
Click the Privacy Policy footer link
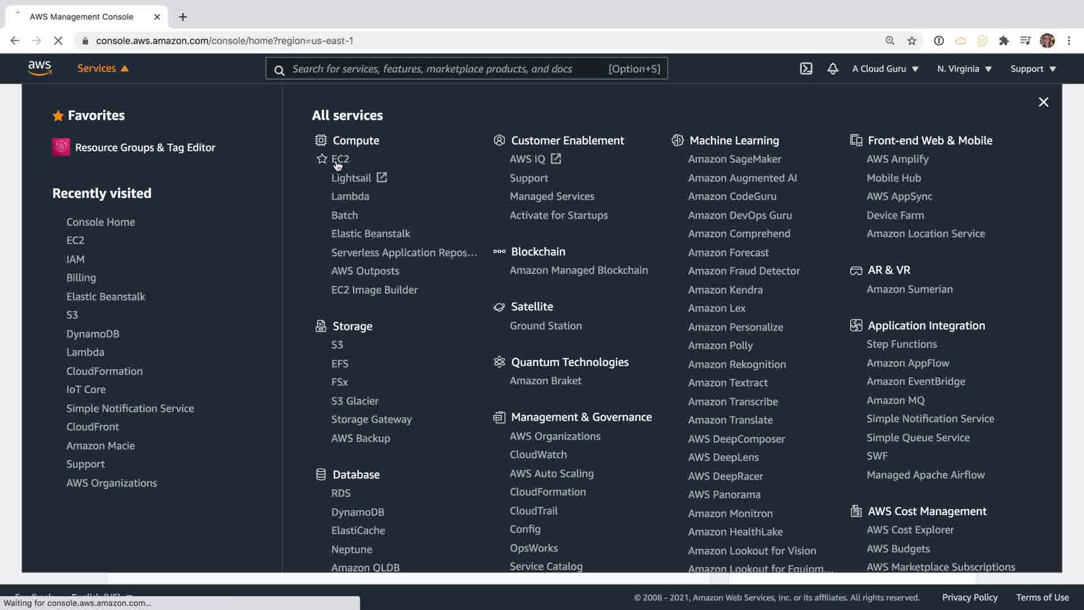(x=969, y=597)
